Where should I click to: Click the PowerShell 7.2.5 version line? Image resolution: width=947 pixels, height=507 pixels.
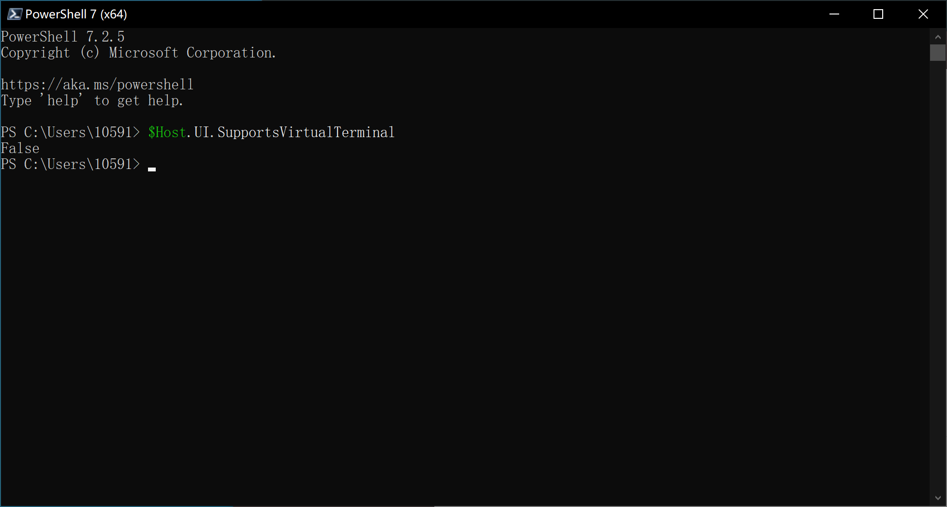click(x=63, y=36)
